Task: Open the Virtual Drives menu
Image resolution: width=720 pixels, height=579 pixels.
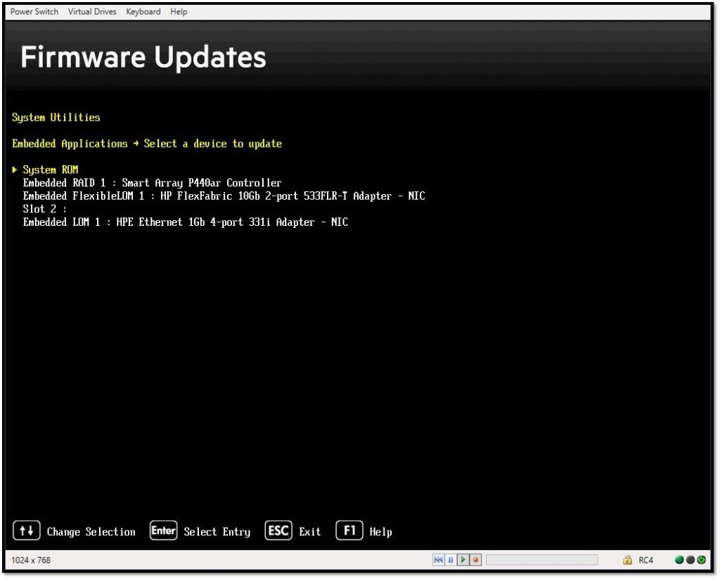Action: pyautogui.click(x=92, y=12)
